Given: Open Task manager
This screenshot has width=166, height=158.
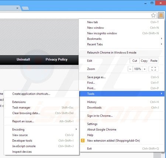Looking at the screenshot, I should tap(42, 108).
